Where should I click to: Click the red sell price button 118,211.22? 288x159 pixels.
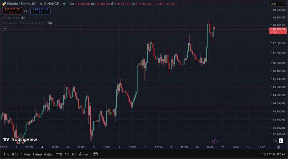click(12, 11)
